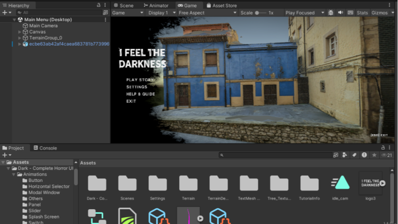The image size is (398, 224).
Task: Open the Game view three-dot menu
Action: tap(389, 5)
